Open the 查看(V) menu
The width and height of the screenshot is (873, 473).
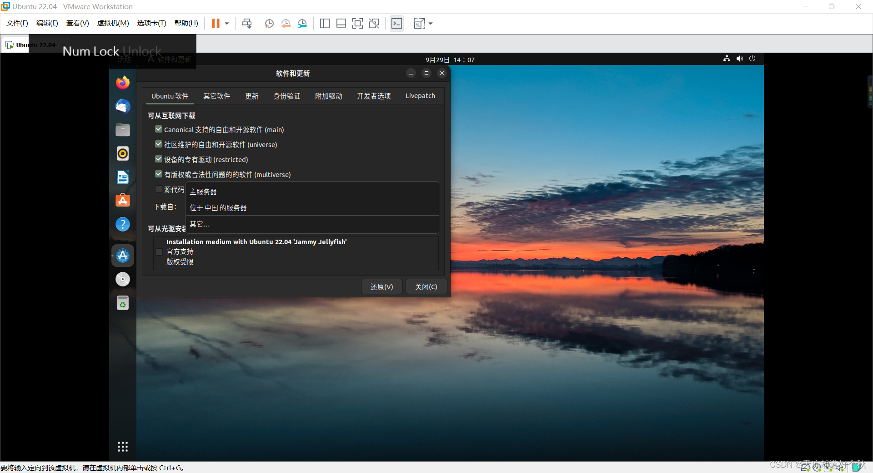click(78, 23)
